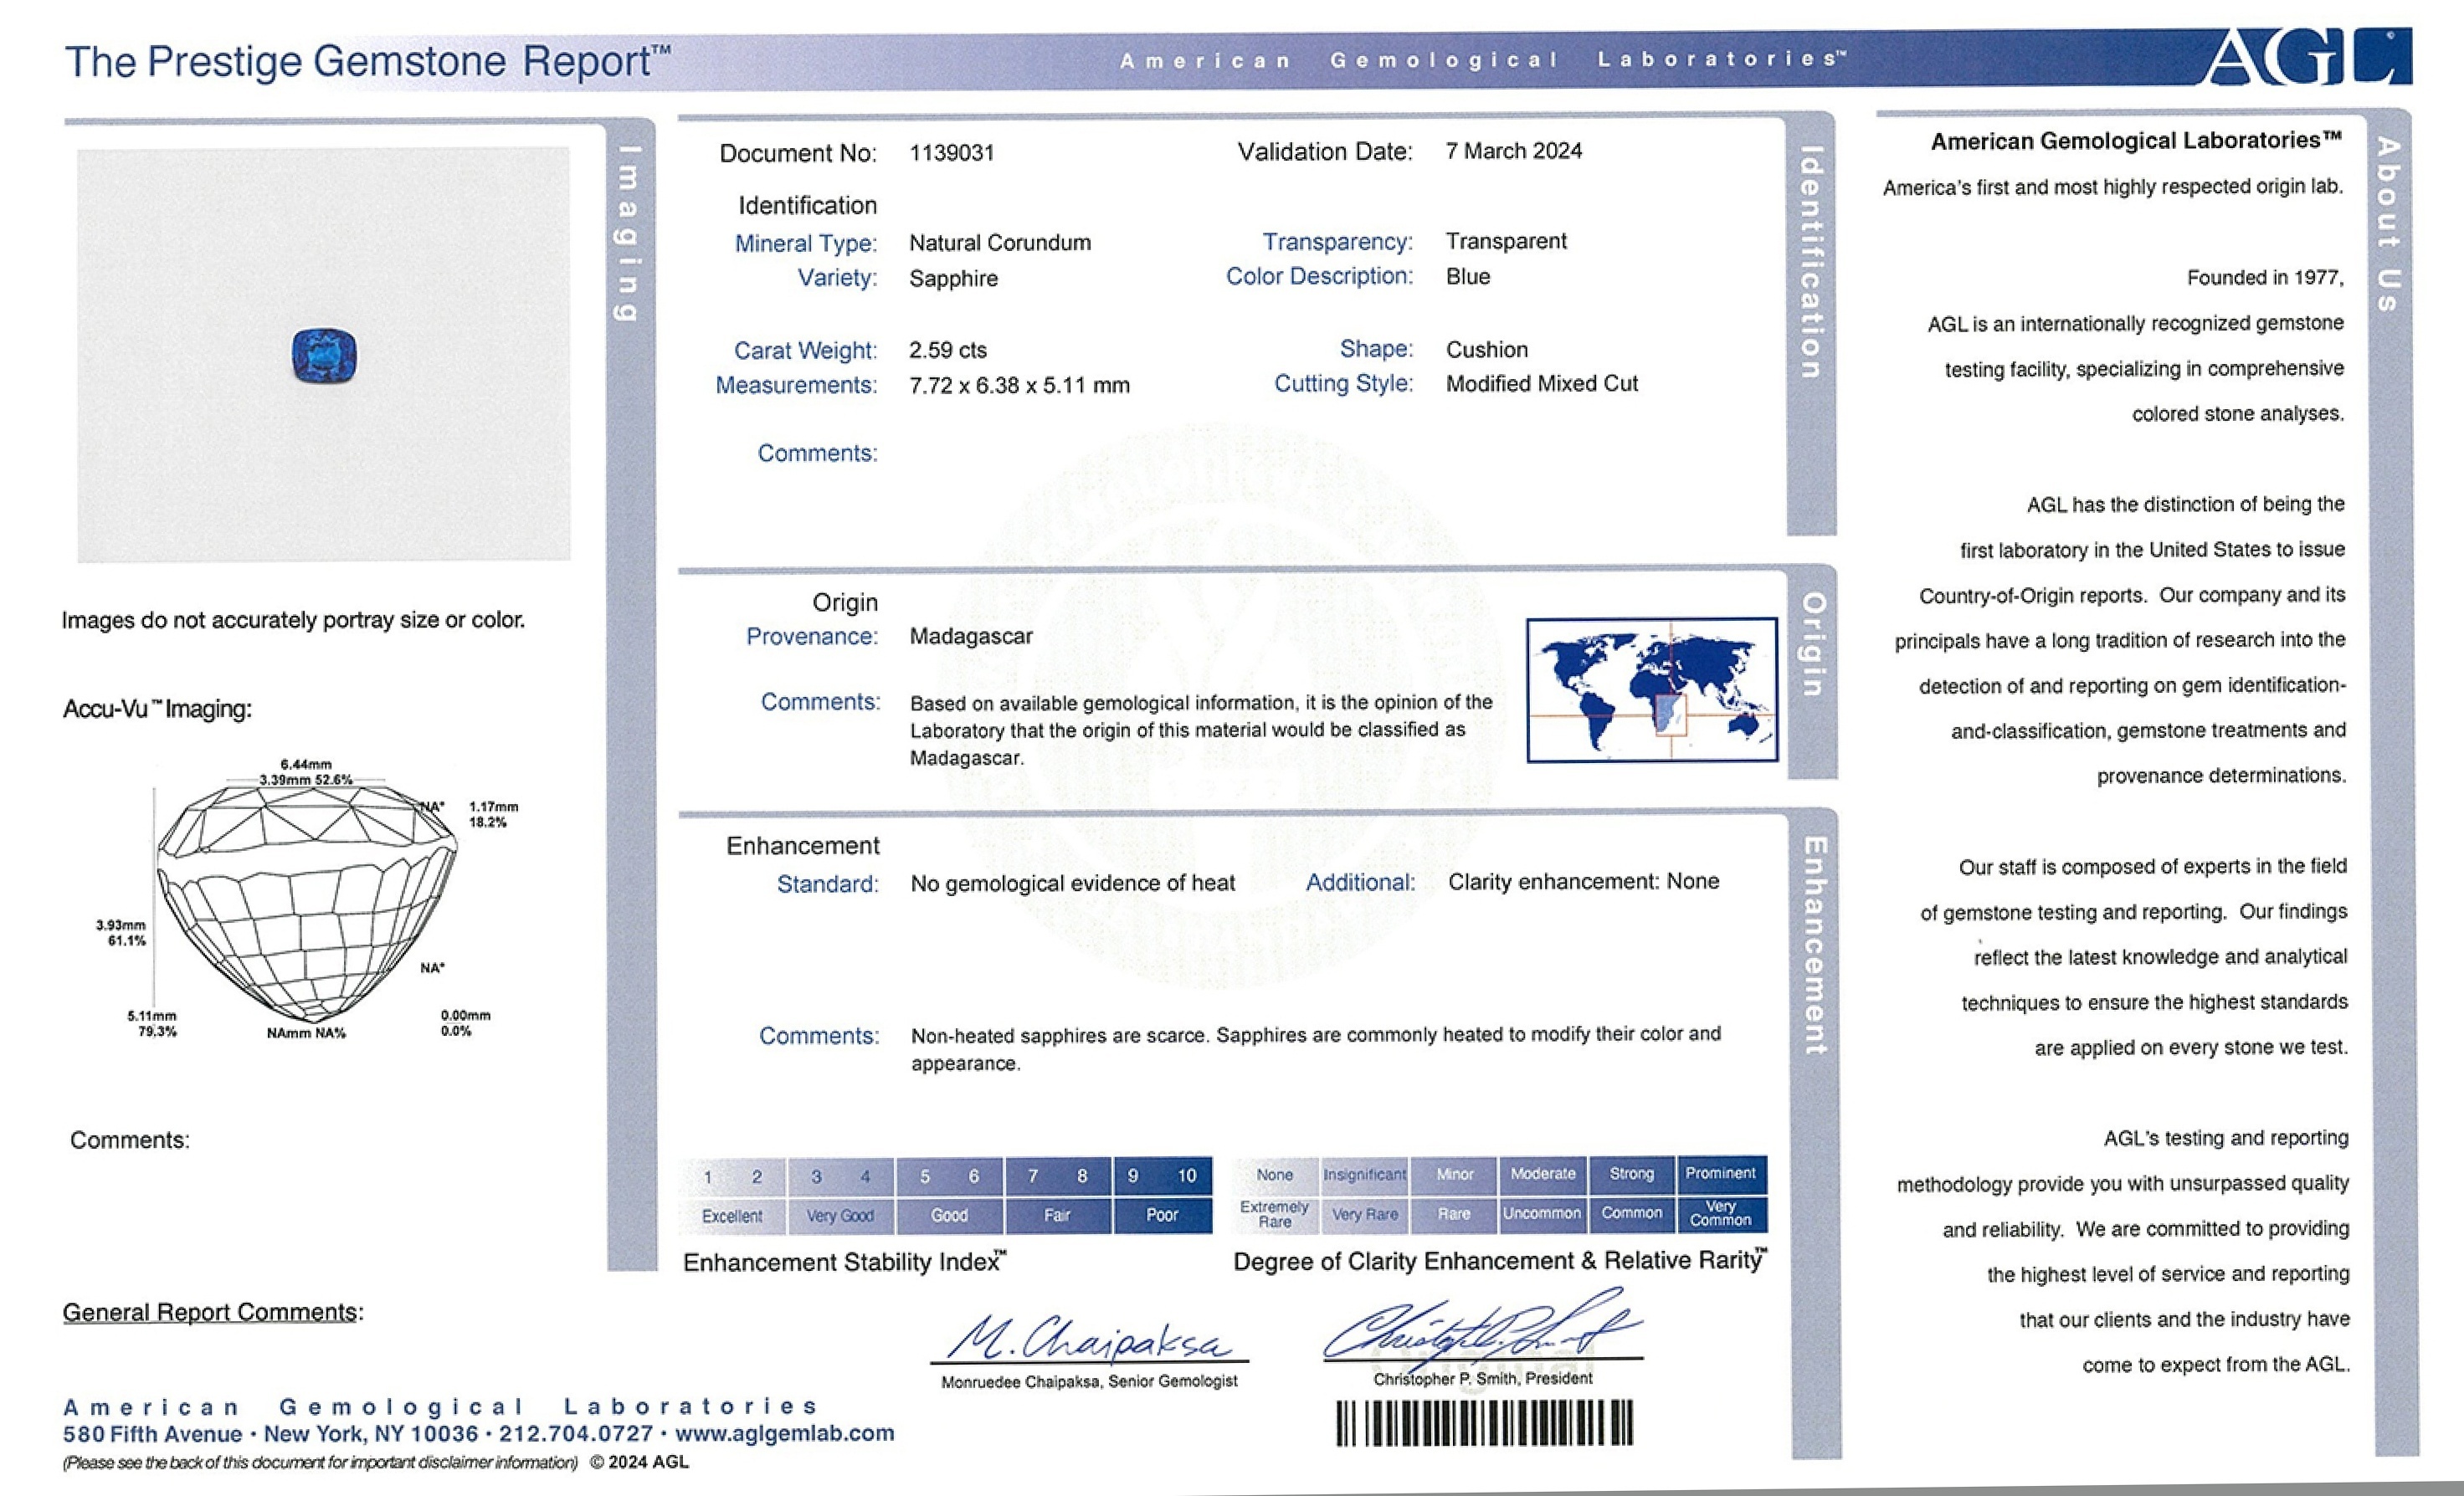The width and height of the screenshot is (2464, 1496).
Task: Select the 'Non-heated sapphires are scarce' comment
Action: coord(1316,1049)
